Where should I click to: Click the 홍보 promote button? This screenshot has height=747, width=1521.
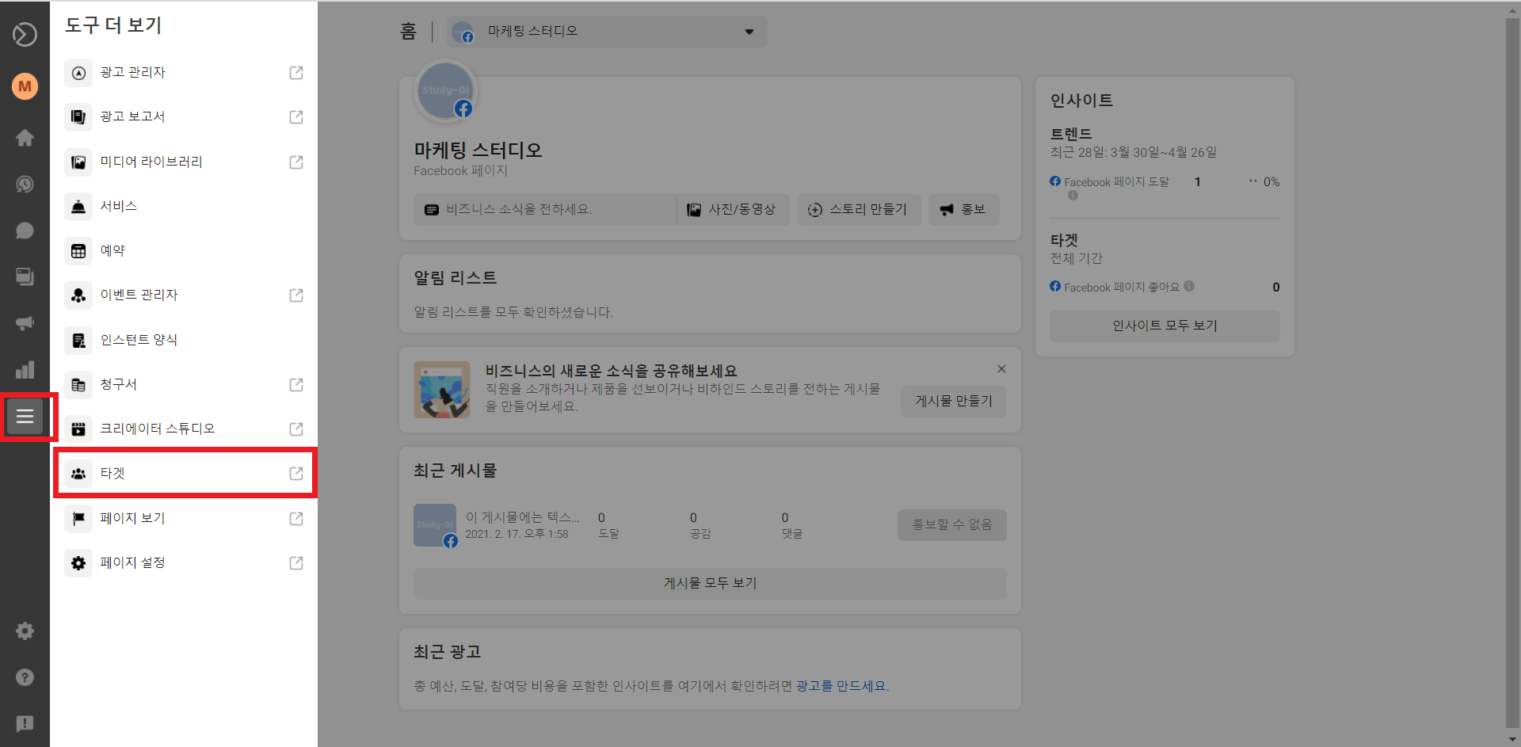[x=963, y=210]
